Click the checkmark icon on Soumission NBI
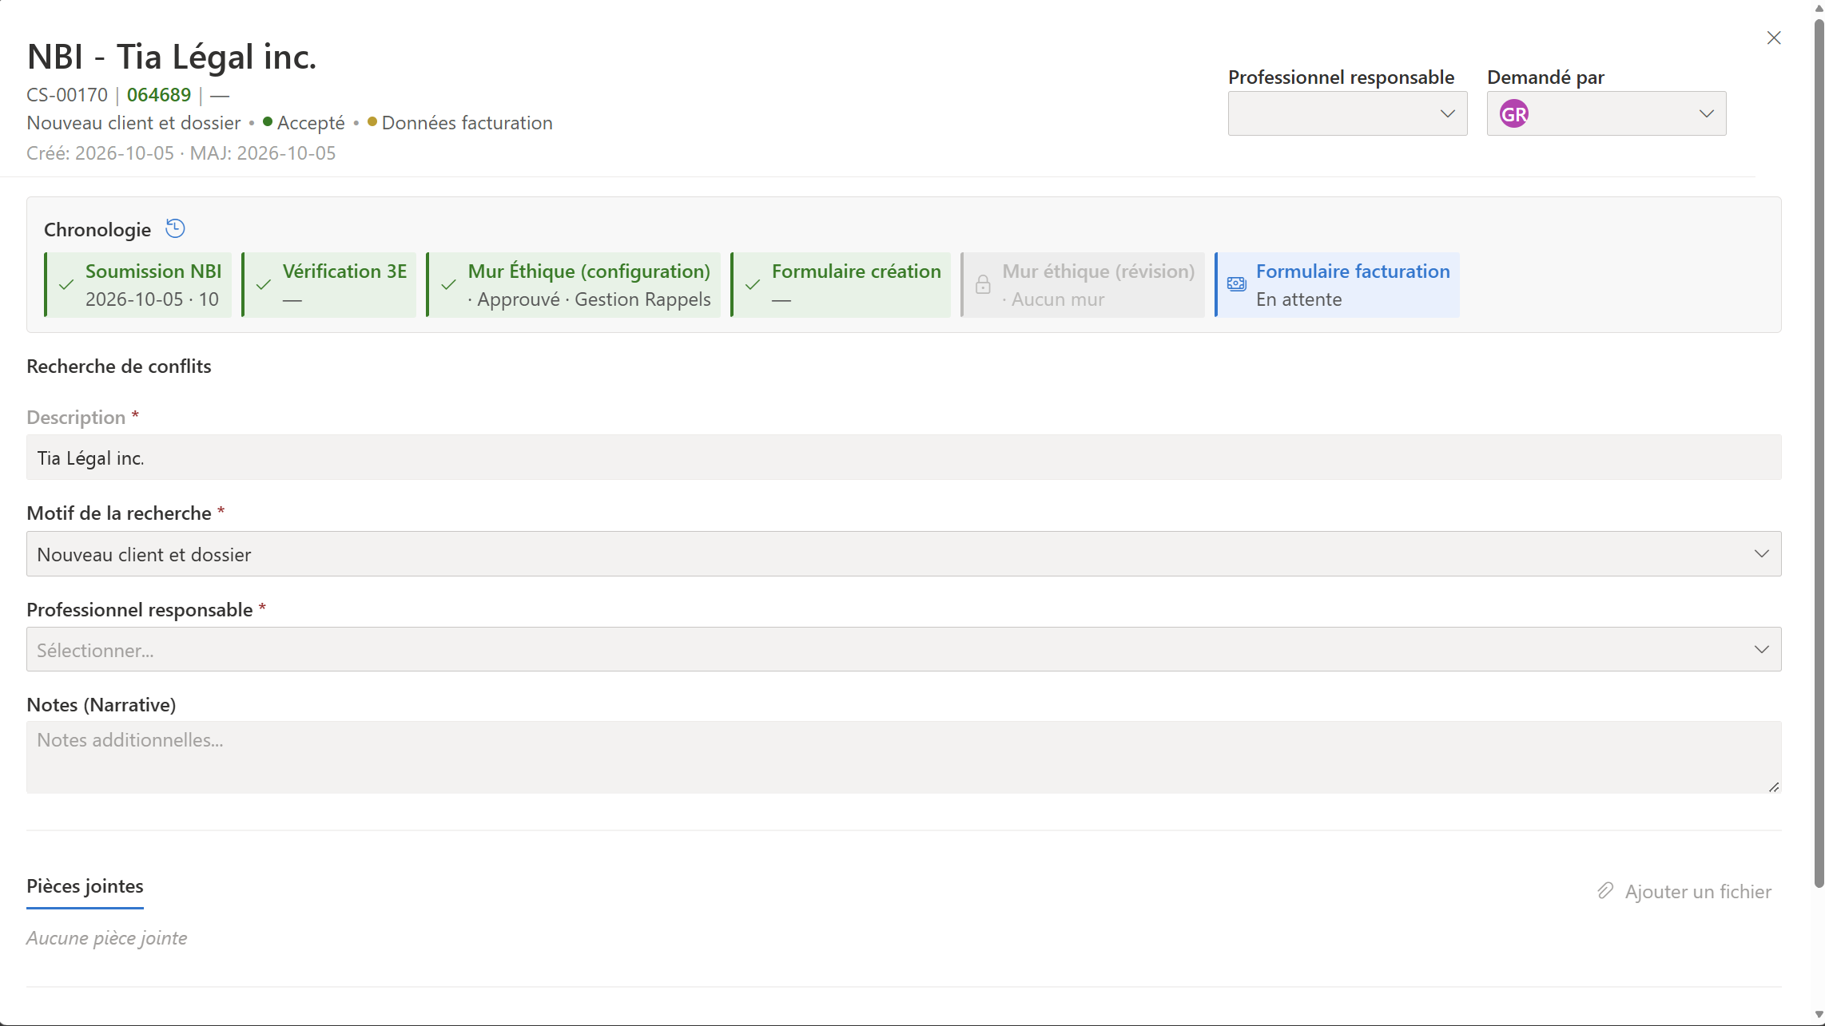The height and width of the screenshot is (1026, 1825). click(66, 284)
